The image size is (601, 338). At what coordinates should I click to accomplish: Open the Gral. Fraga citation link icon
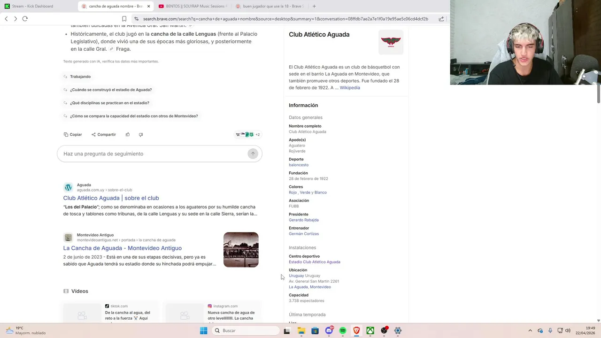[x=111, y=49]
